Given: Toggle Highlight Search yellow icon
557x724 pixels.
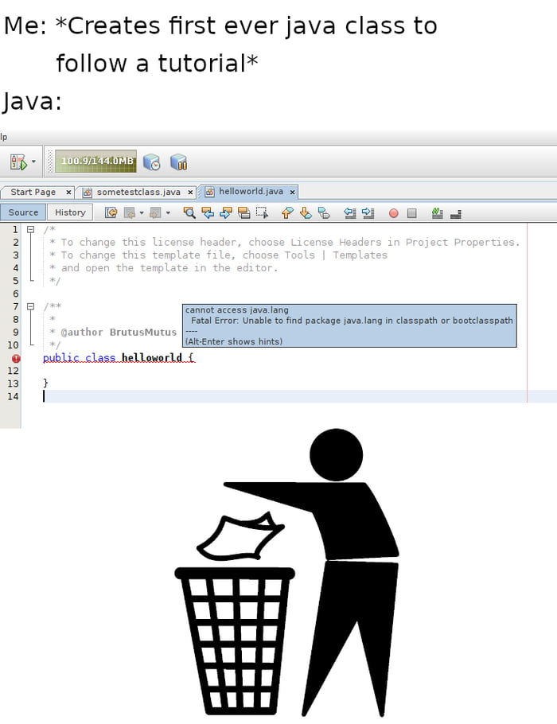Looking at the screenshot, I should tap(243, 212).
